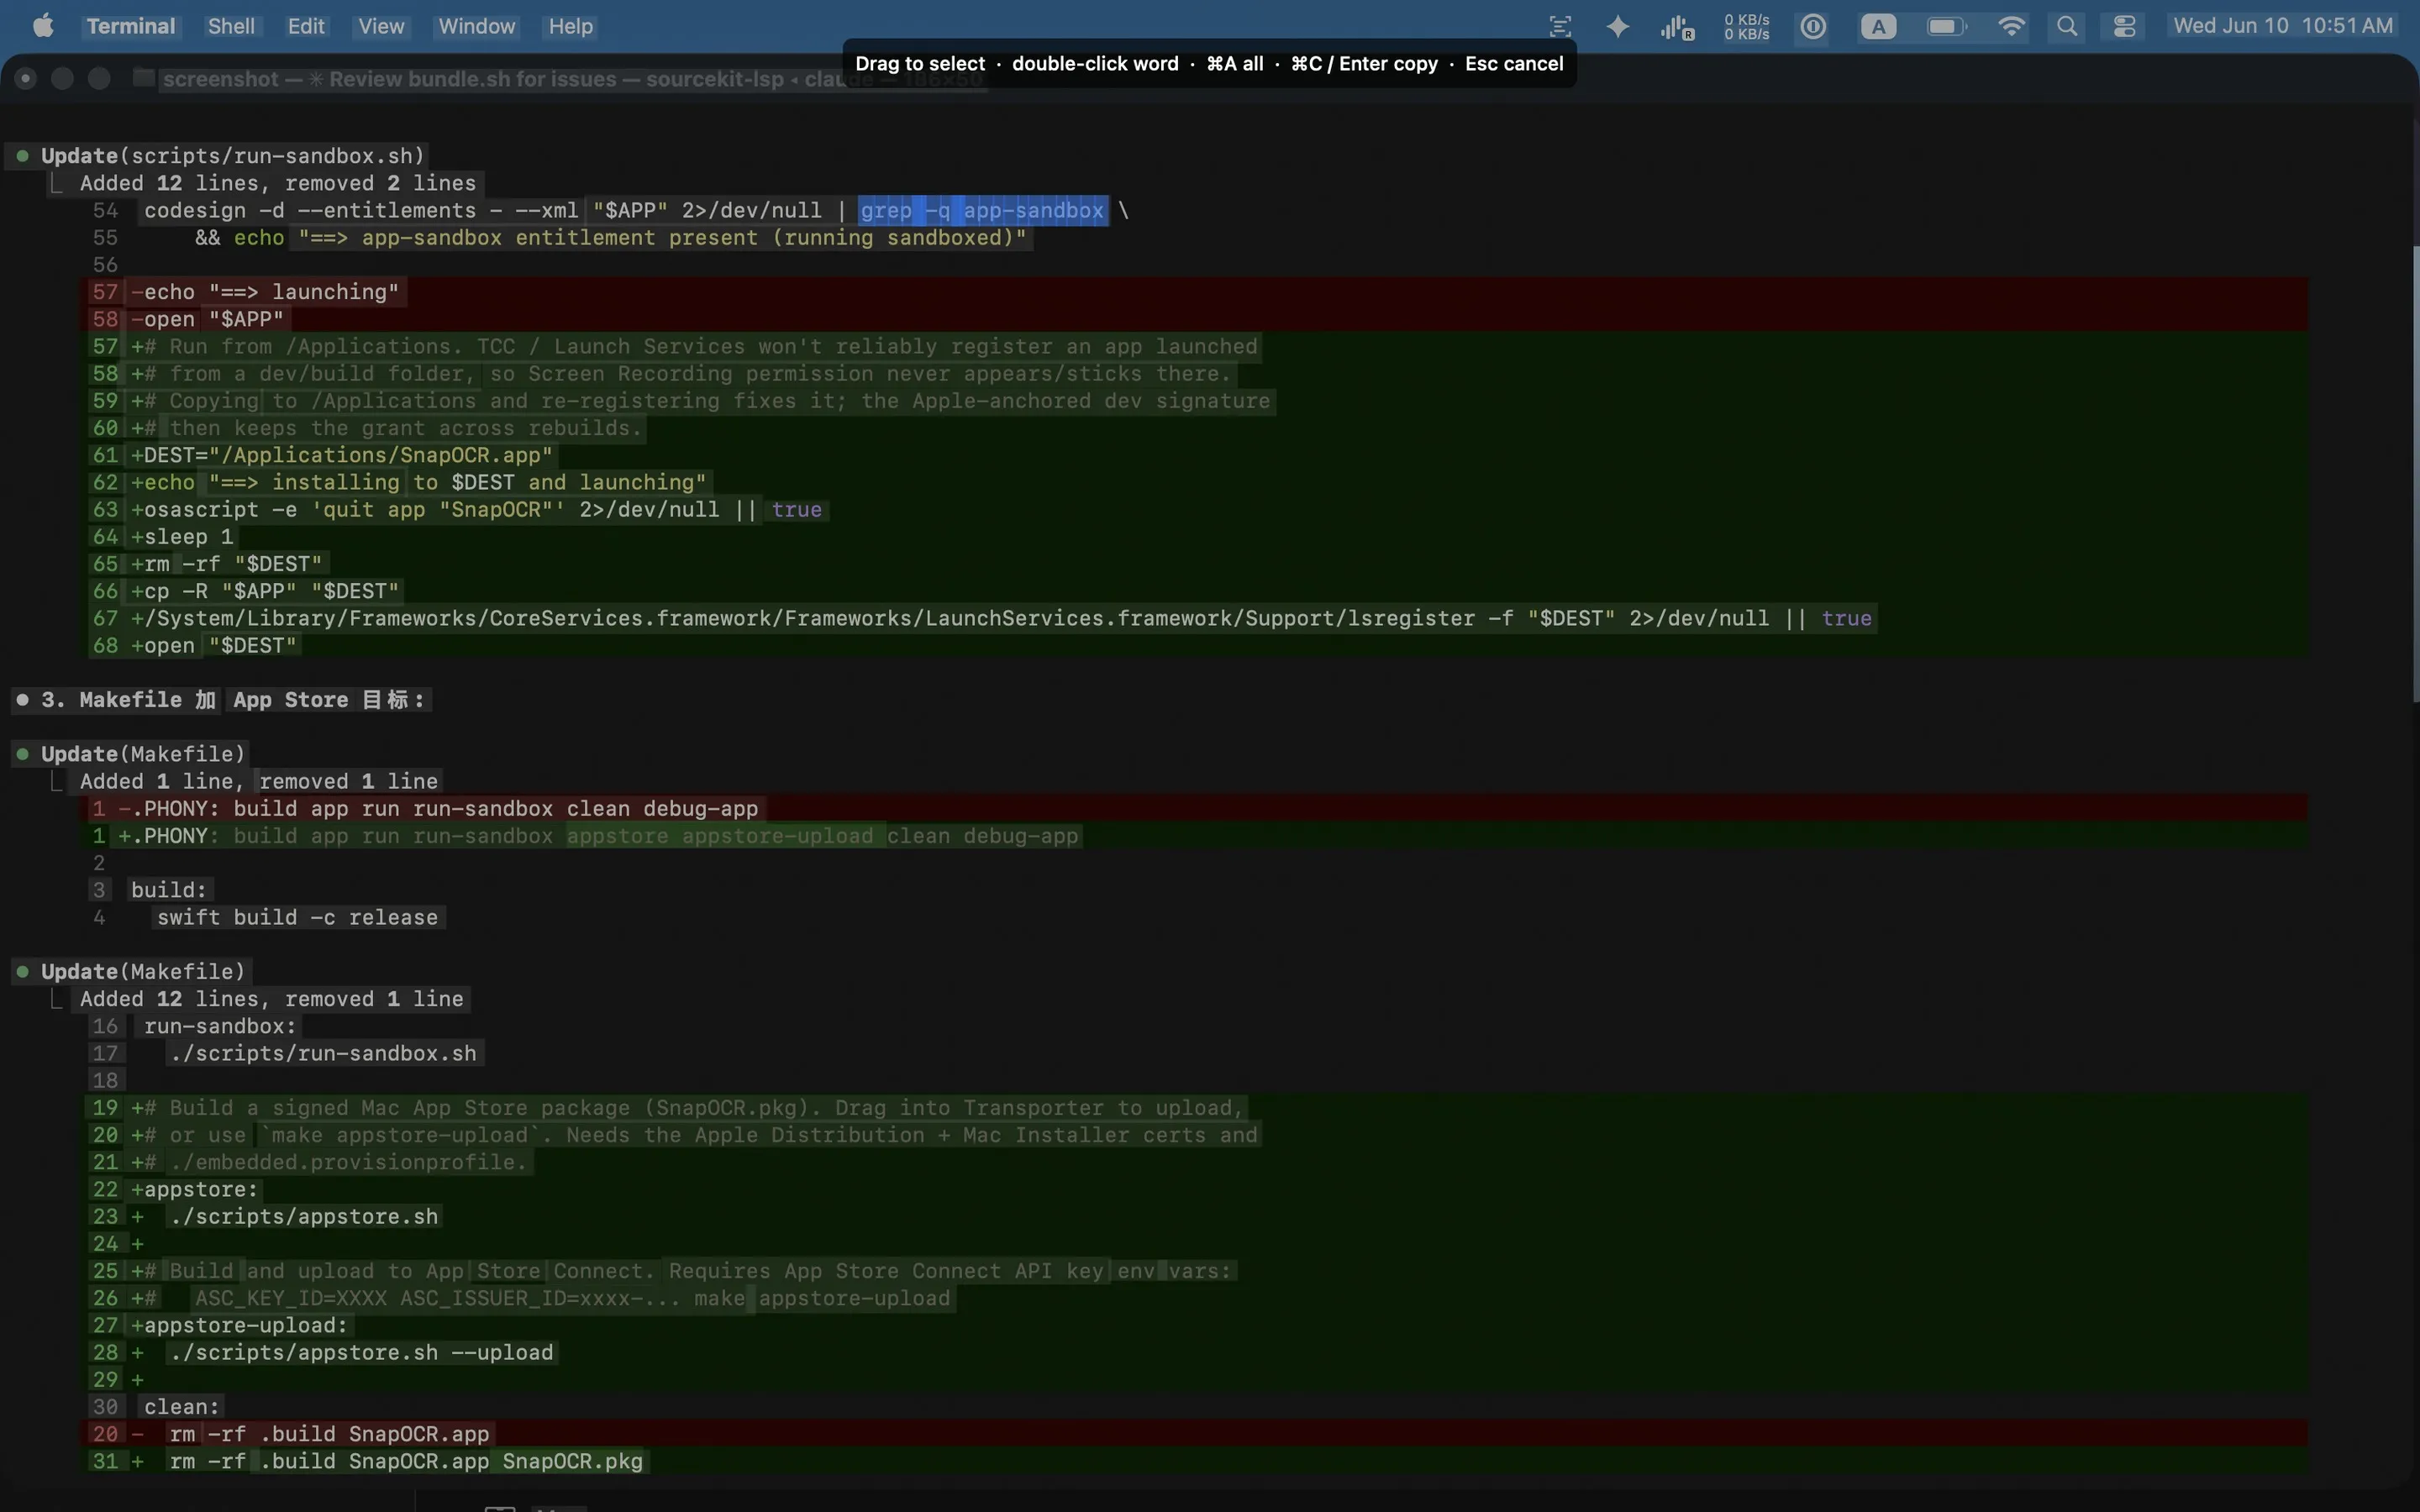Click Update(scripts/run-sandbox.sh) header line
This screenshot has width=2420, height=1512.
(x=233, y=156)
